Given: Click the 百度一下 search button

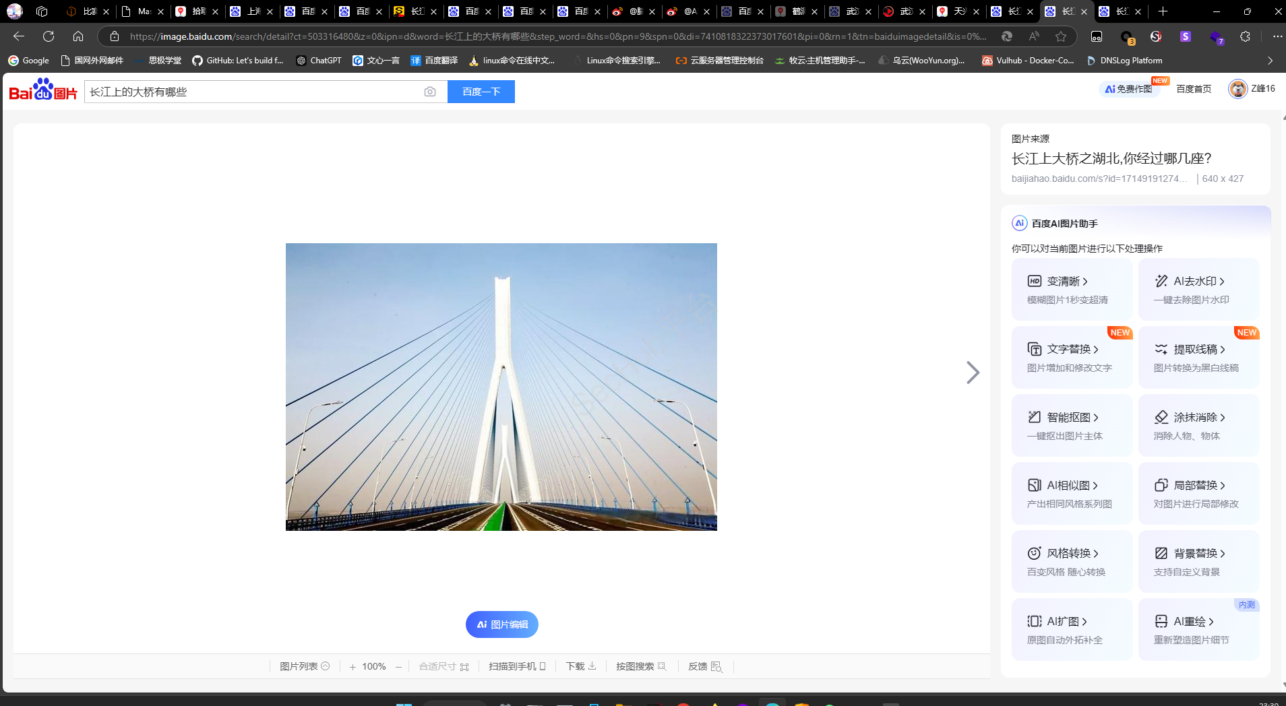Looking at the screenshot, I should click(x=481, y=92).
